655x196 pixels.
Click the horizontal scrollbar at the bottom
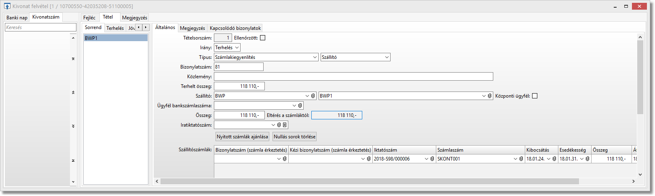click(370, 181)
